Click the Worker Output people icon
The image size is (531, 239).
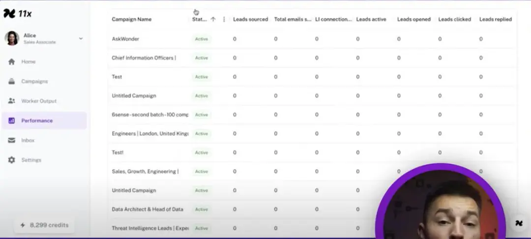(11, 101)
